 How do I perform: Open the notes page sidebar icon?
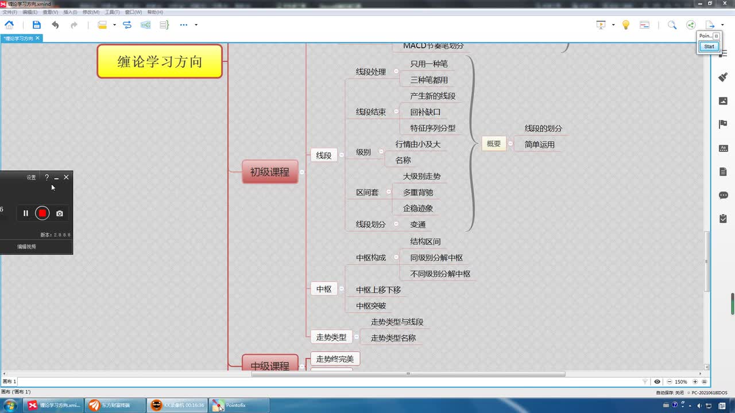pos(724,172)
